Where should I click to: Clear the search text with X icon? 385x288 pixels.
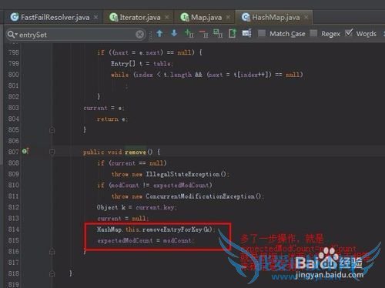click(x=139, y=34)
